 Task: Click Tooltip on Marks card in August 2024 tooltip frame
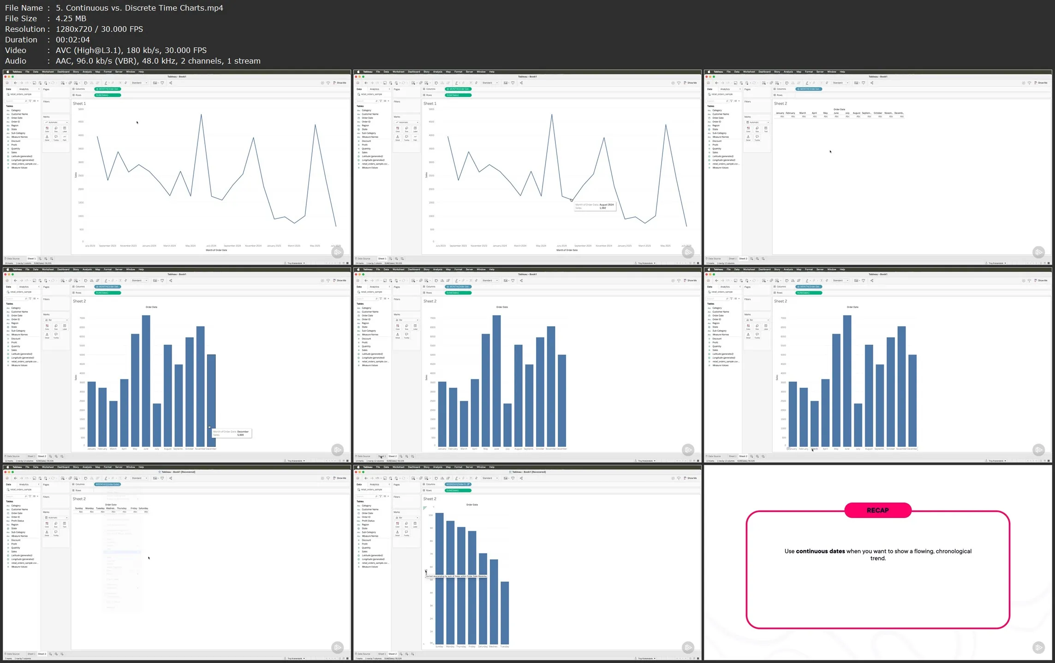pyautogui.click(x=406, y=138)
